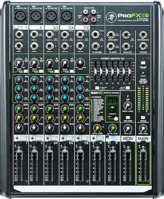Click the FX Presets list heading
164x199 pixels.
96,97
